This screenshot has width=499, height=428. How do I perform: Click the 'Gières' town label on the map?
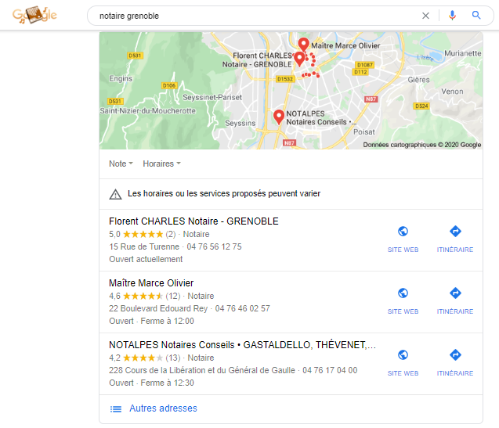419,80
